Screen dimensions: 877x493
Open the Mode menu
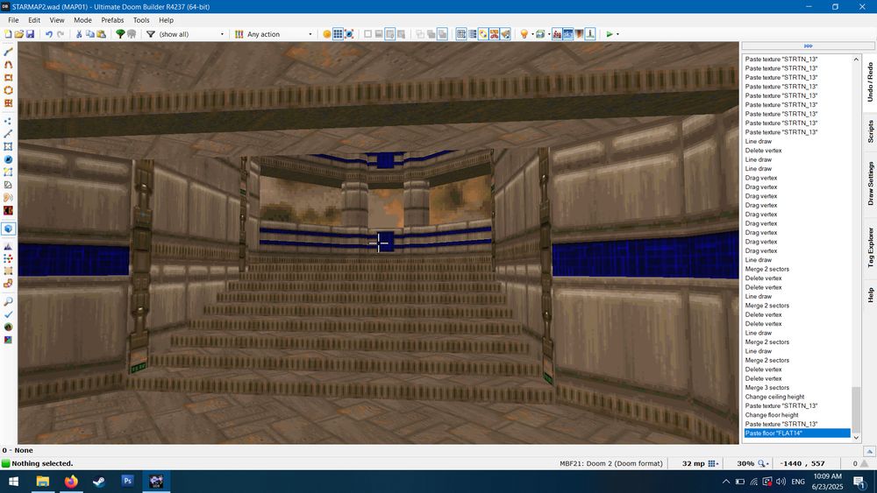click(x=82, y=19)
